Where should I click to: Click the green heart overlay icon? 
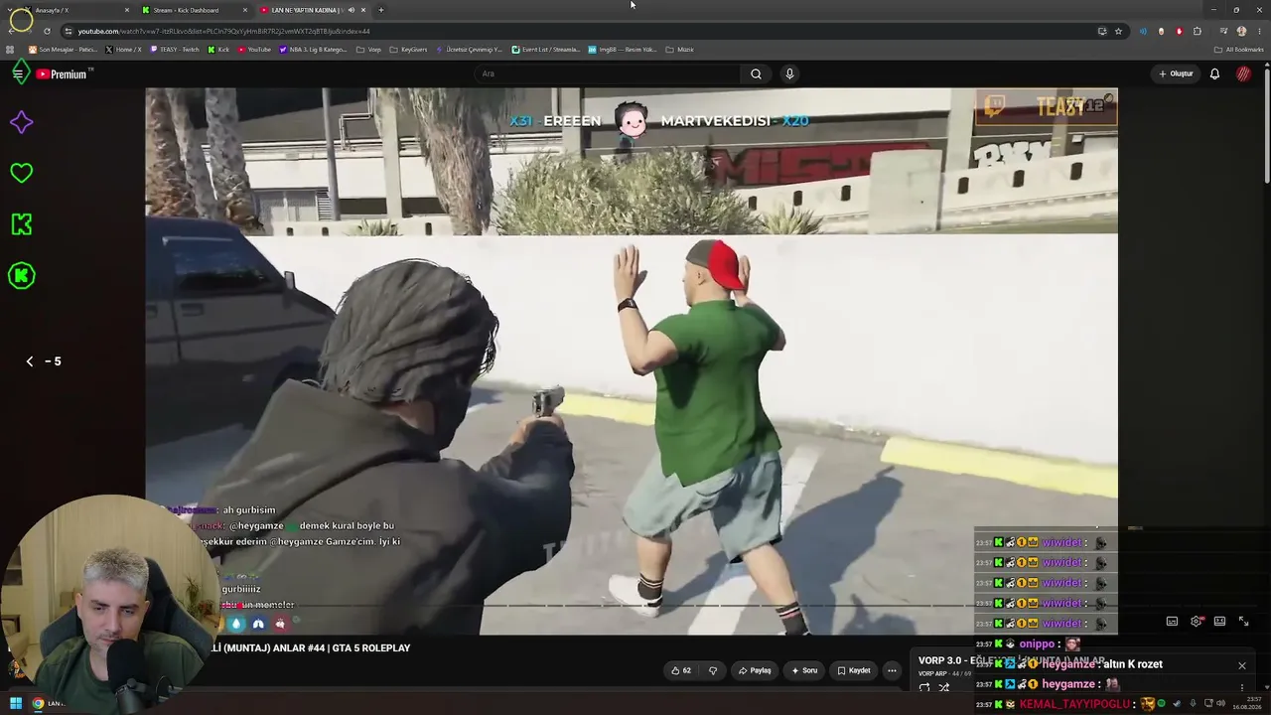pos(21,173)
